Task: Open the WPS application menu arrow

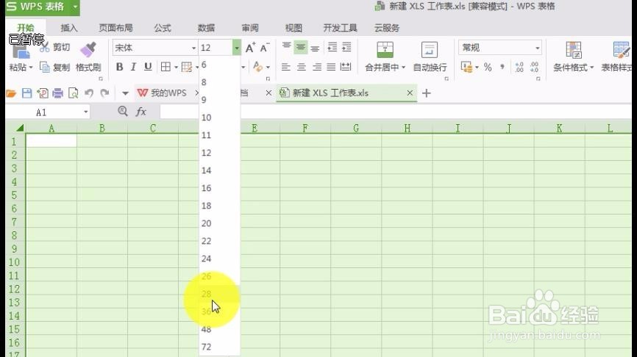Action: pyautogui.click(x=75, y=7)
